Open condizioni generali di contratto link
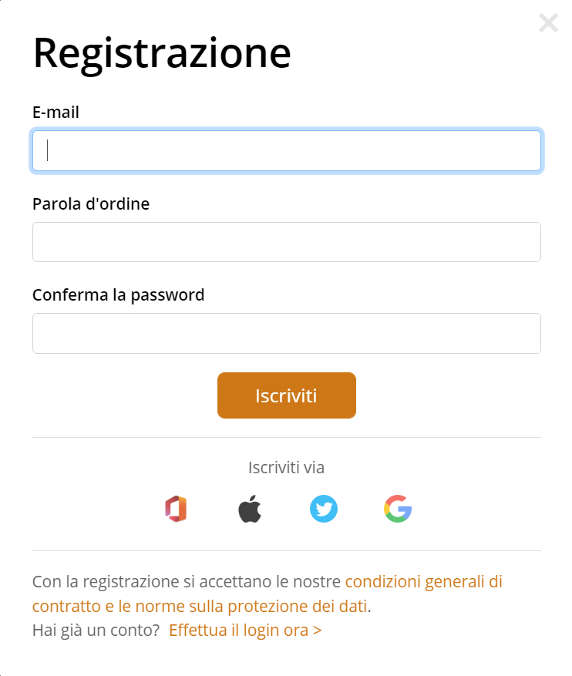Image resolution: width=572 pixels, height=676 pixels. point(424,582)
